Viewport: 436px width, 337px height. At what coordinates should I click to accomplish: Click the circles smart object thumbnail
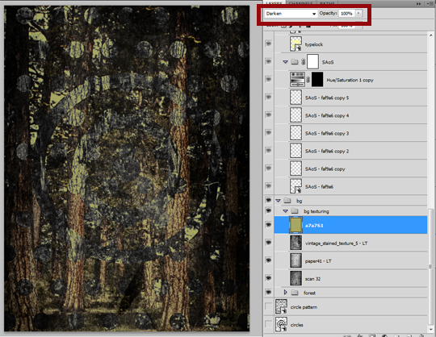pos(281,324)
